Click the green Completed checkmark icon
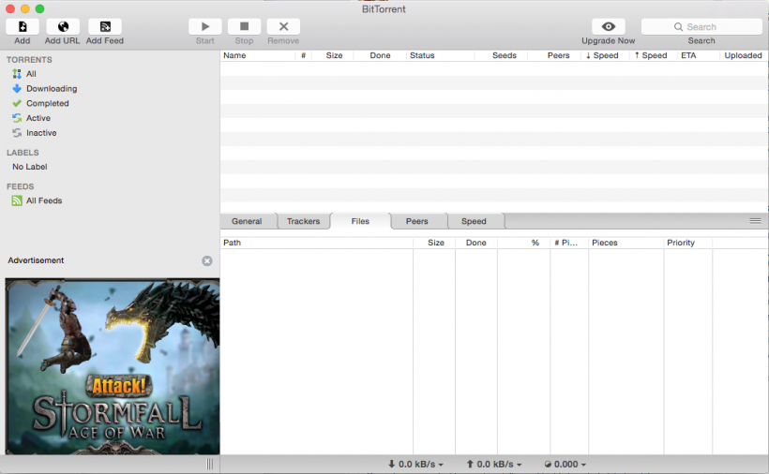Image resolution: width=769 pixels, height=474 pixels. [17, 103]
